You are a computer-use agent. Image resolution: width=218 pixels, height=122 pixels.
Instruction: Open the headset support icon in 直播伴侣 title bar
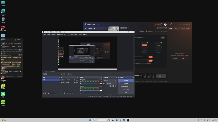pyautogui.click(x=174, y=24)
